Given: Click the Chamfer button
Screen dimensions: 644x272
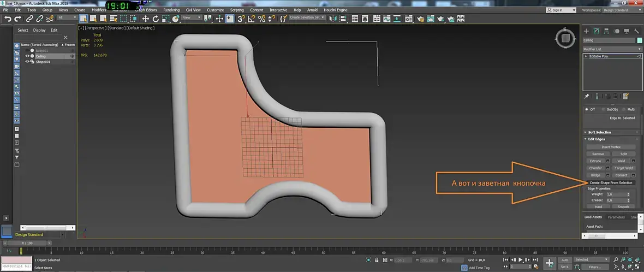Looking at the screenshot, I should click(x=595, y=168).
